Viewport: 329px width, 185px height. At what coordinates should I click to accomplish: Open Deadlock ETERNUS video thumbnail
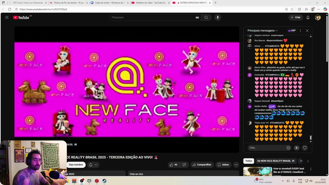(258, 172)
